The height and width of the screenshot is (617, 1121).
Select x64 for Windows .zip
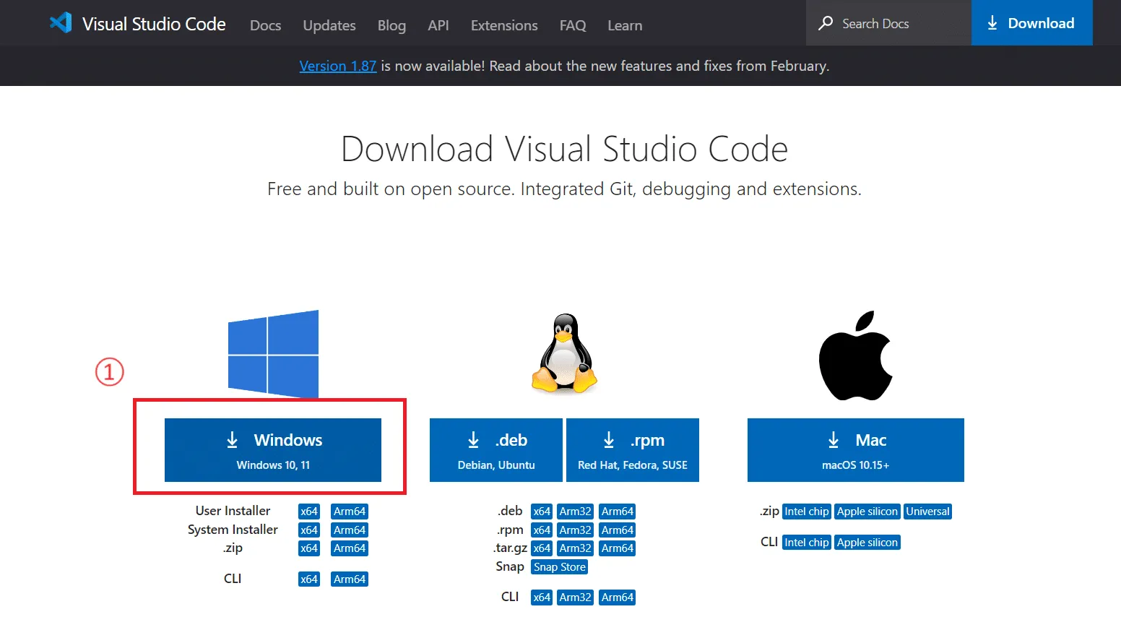tap(309, 548)
